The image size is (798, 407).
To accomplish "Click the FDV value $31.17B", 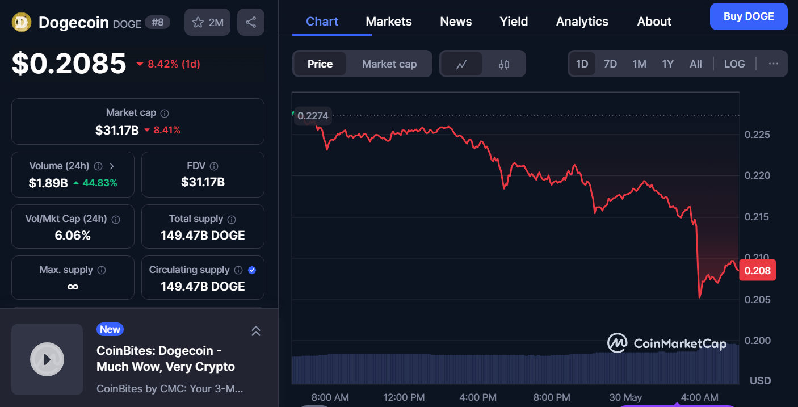I will click(x=203, y=182).
